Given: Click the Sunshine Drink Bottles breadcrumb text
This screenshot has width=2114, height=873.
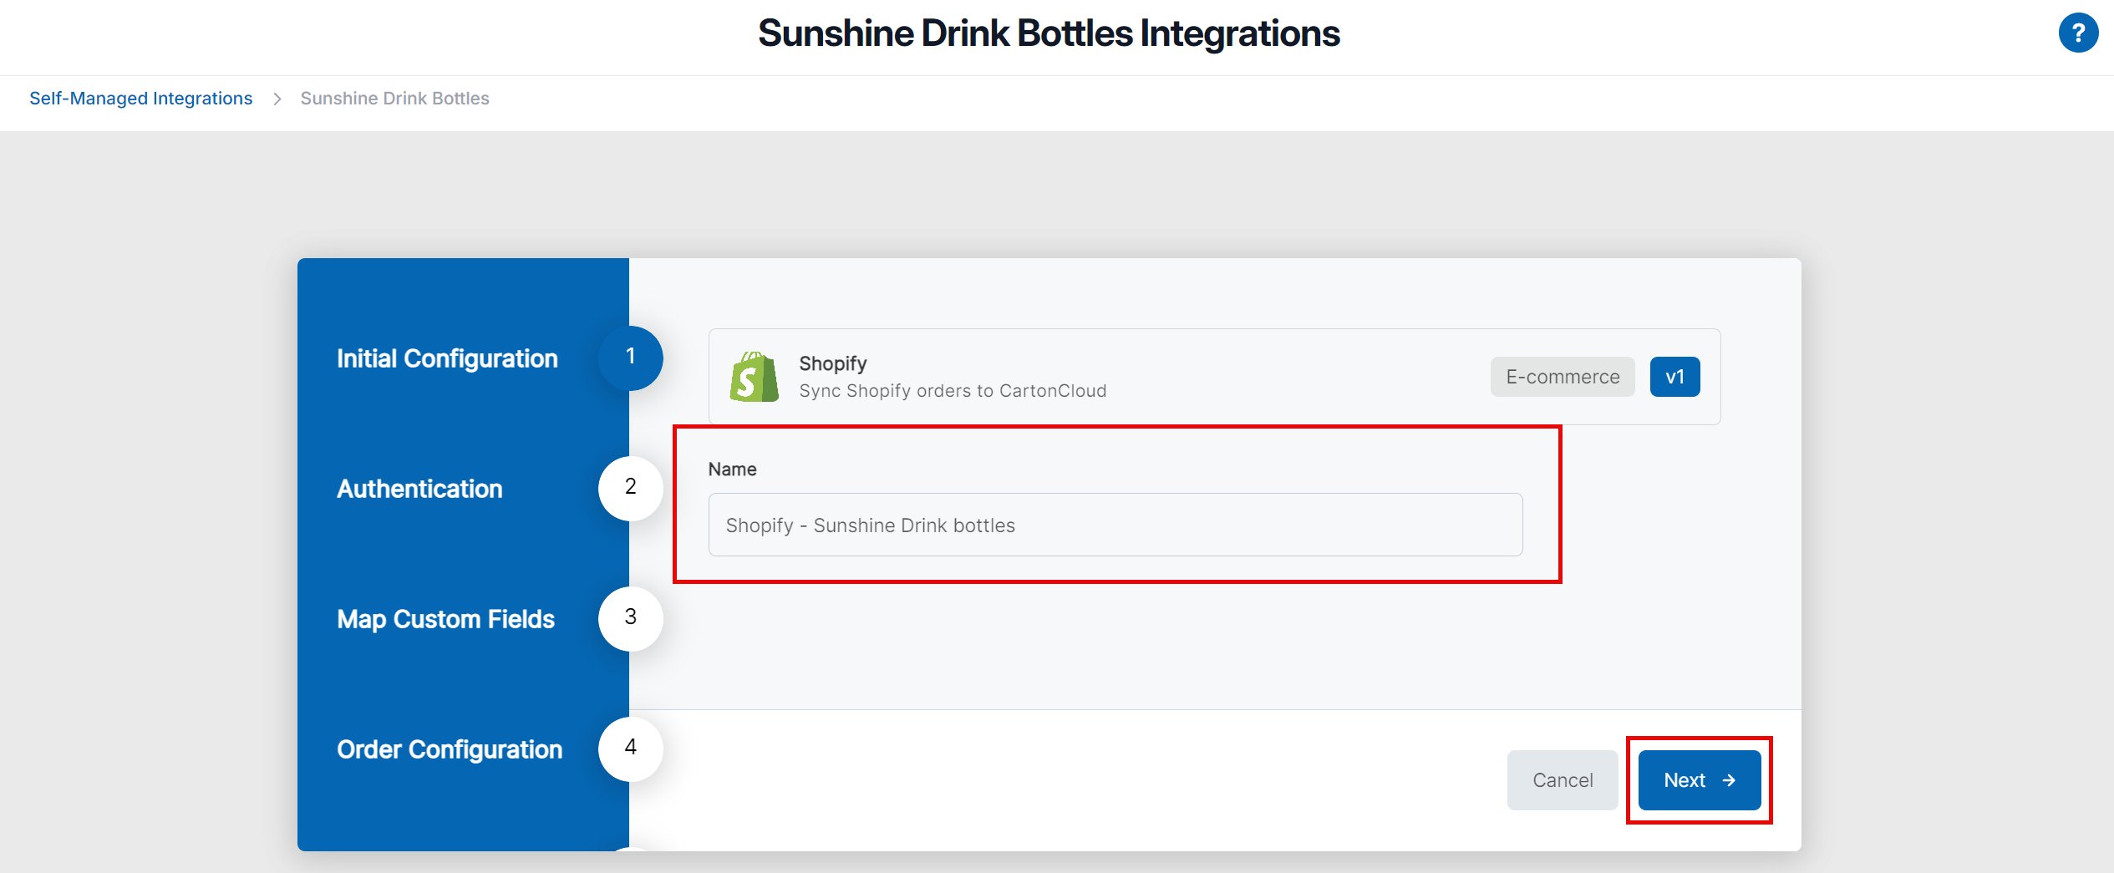Looking at the screenshot, I should (394, 98).
